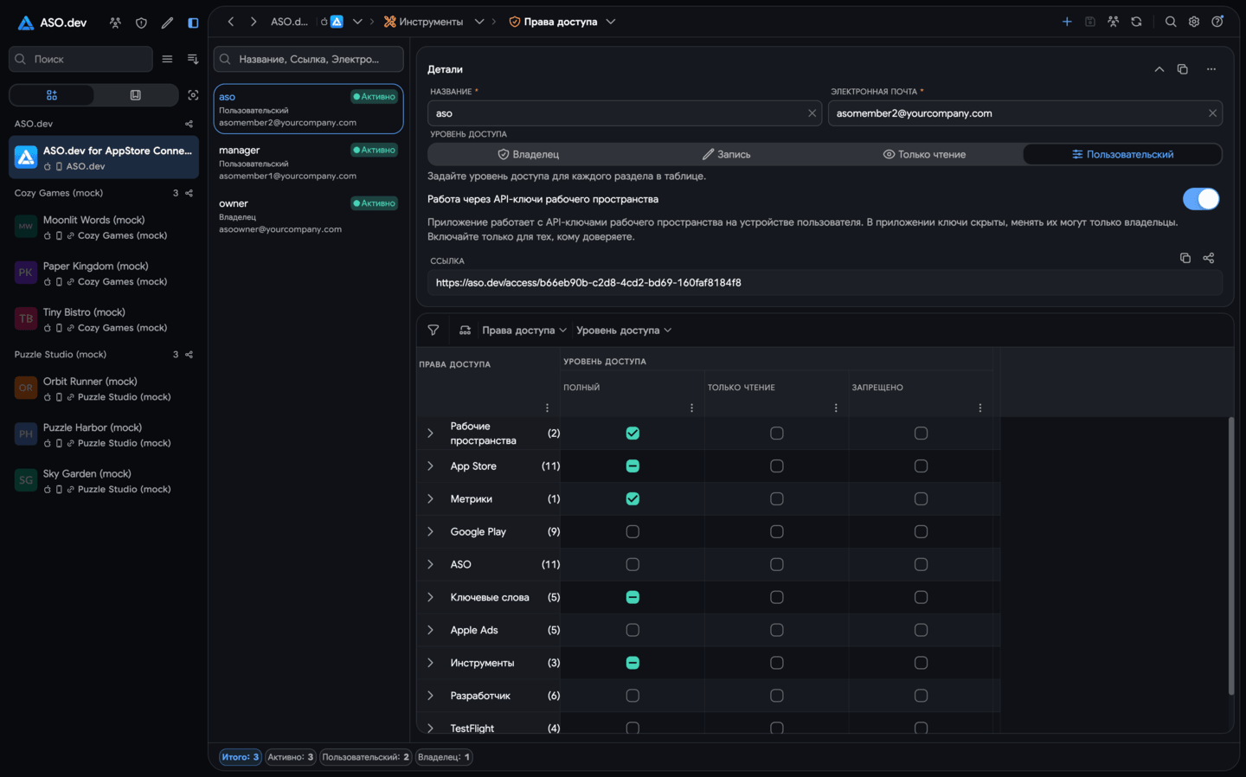Click the access link URL field
This screenshot has width=1246, height=777.
pyautogui.click(x=825, y=283)
